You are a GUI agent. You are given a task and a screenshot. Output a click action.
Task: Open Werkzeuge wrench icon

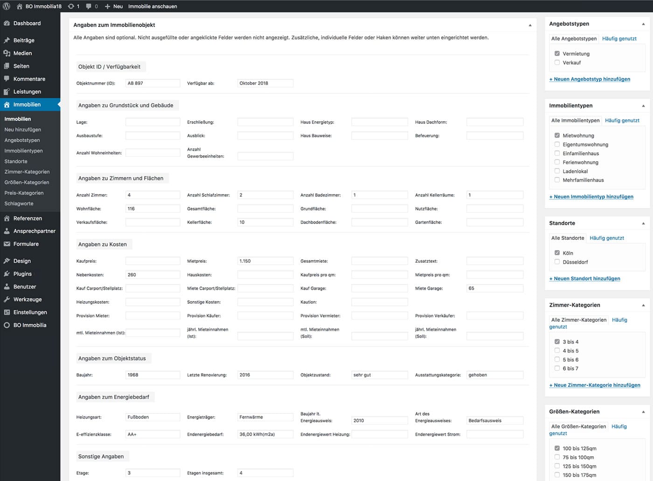coord(7,300)
